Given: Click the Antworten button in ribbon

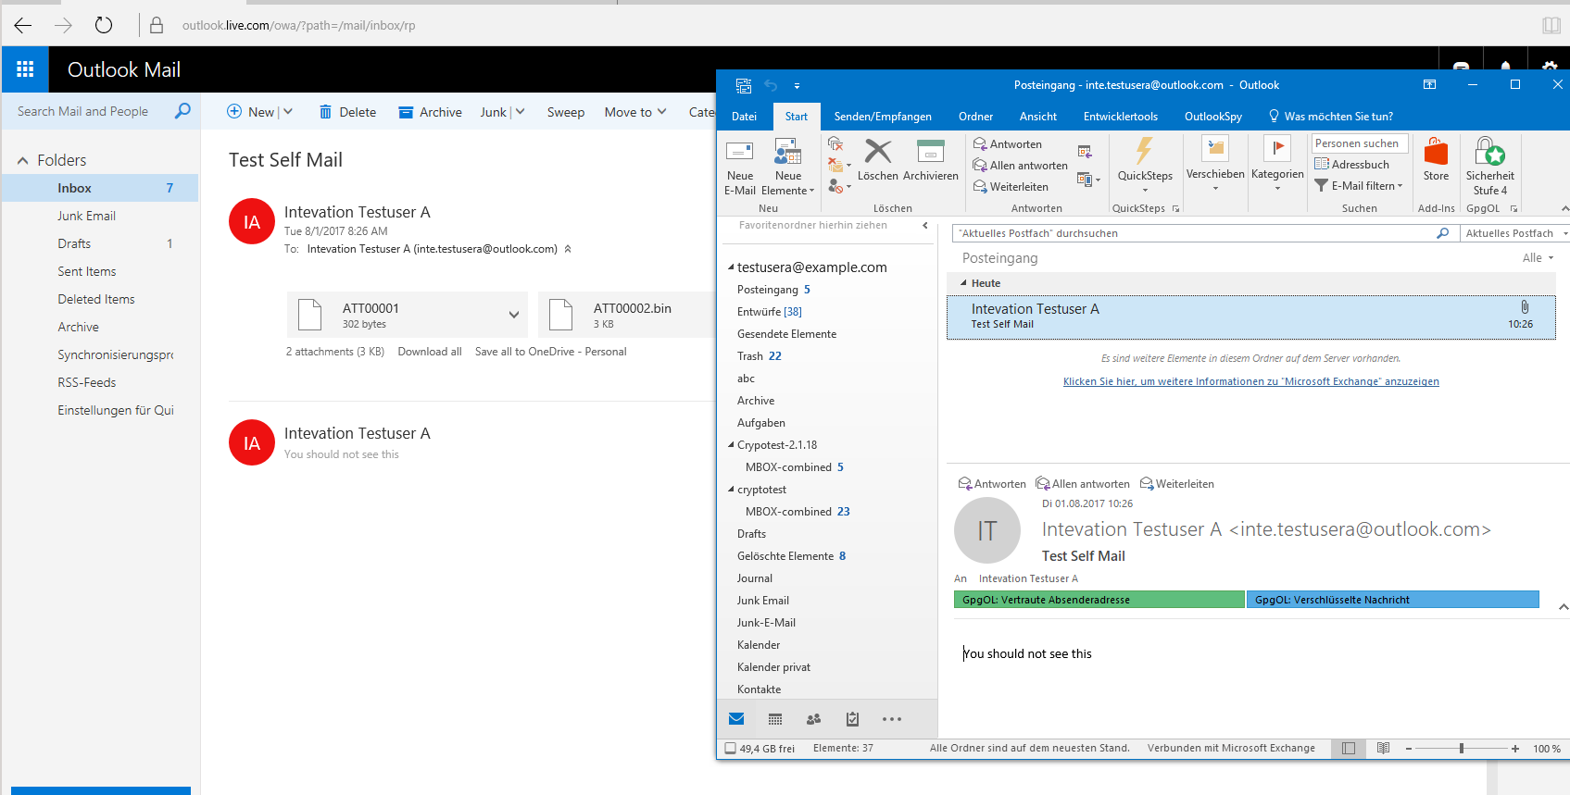Looking at the screenshot, I should pos(1008,144).
